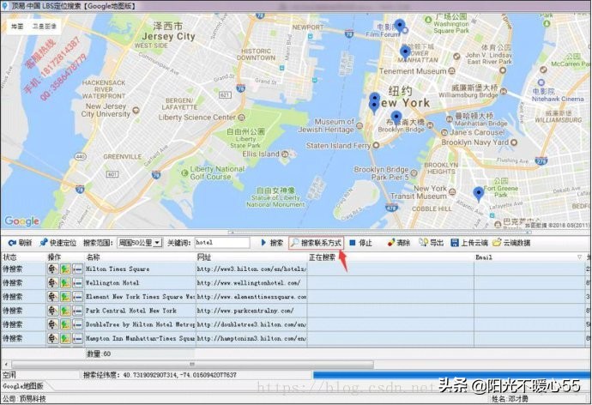
Task: Click the 关键词 keyword input field
Action: [222, 243]
